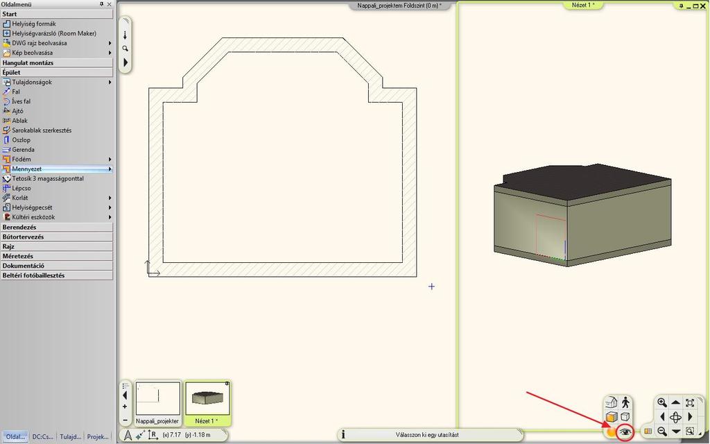
Task: Click the zoom window icon in navigation pad
Action: pos(690,432)
